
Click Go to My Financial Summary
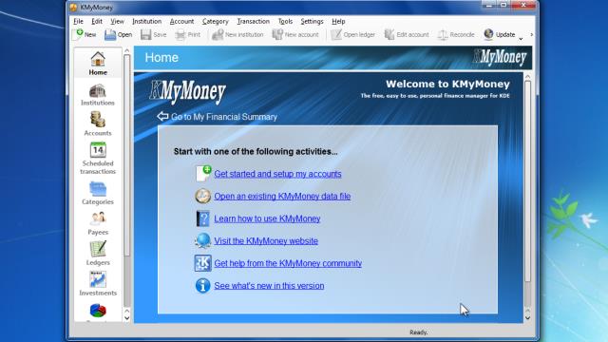point(224,117)
